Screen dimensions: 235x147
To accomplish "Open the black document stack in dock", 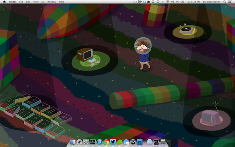I will tap(156, 142).
